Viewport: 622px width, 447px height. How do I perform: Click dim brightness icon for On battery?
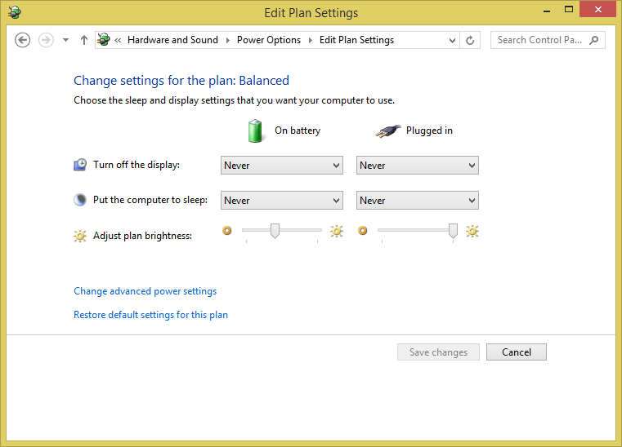click(227, 230)
